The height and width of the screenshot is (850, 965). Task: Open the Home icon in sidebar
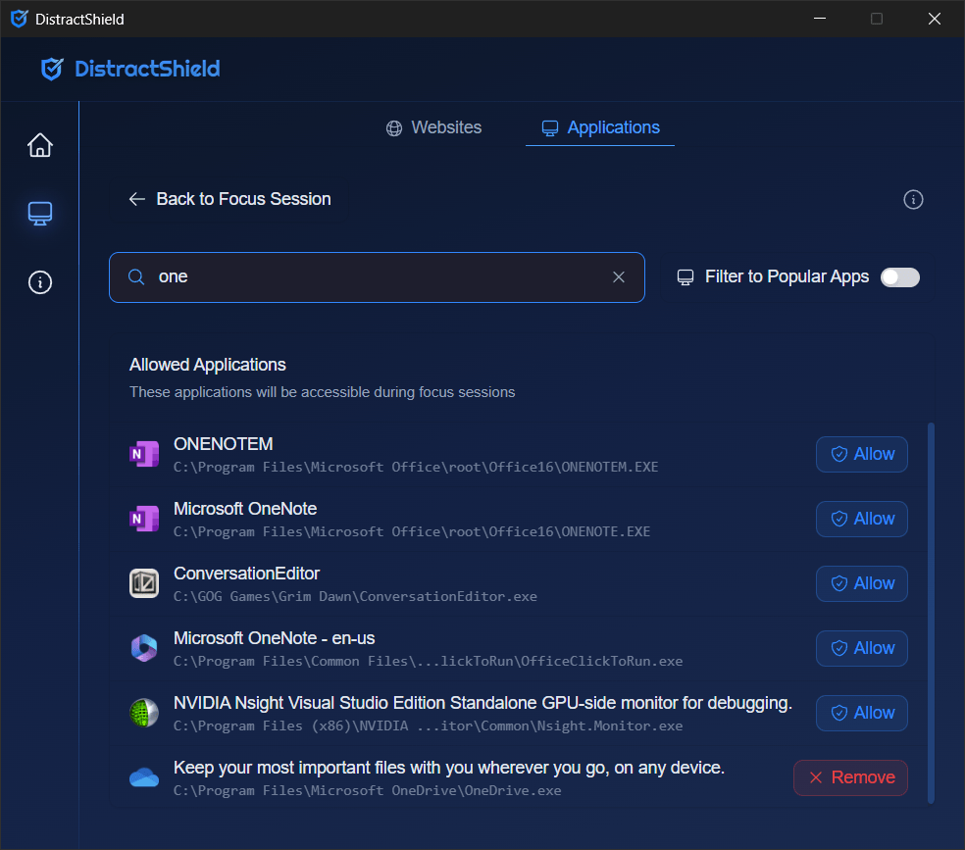[x=39, y=145]
